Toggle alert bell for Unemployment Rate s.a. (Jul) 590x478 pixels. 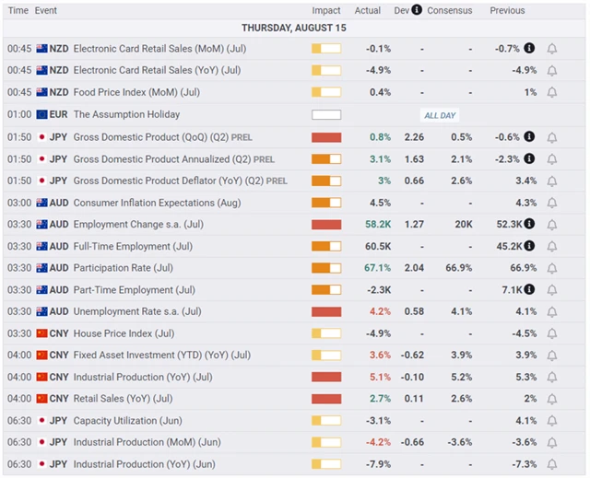click(552, 311)
